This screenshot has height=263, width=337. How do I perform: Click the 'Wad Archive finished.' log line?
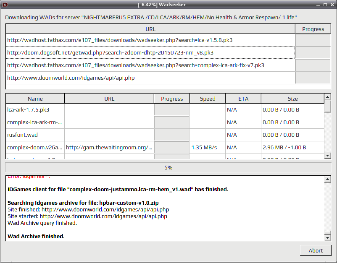[36, 236]
